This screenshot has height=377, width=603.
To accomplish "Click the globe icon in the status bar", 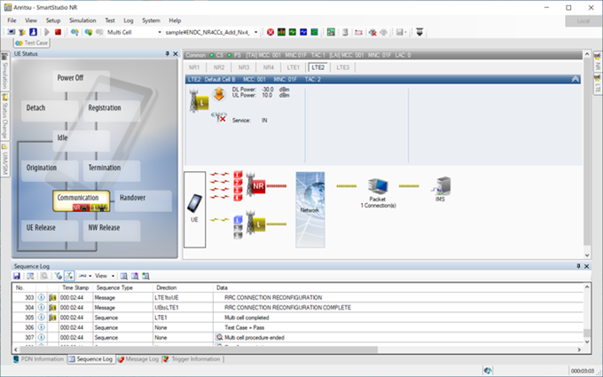I will (x=488, y=371).
